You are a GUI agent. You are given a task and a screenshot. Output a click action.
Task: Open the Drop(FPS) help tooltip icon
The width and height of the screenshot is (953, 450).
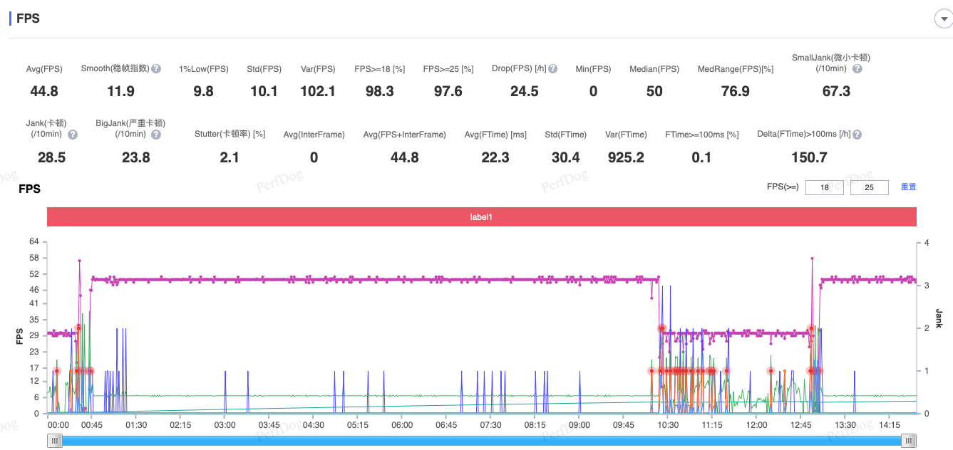coord(552,69)
